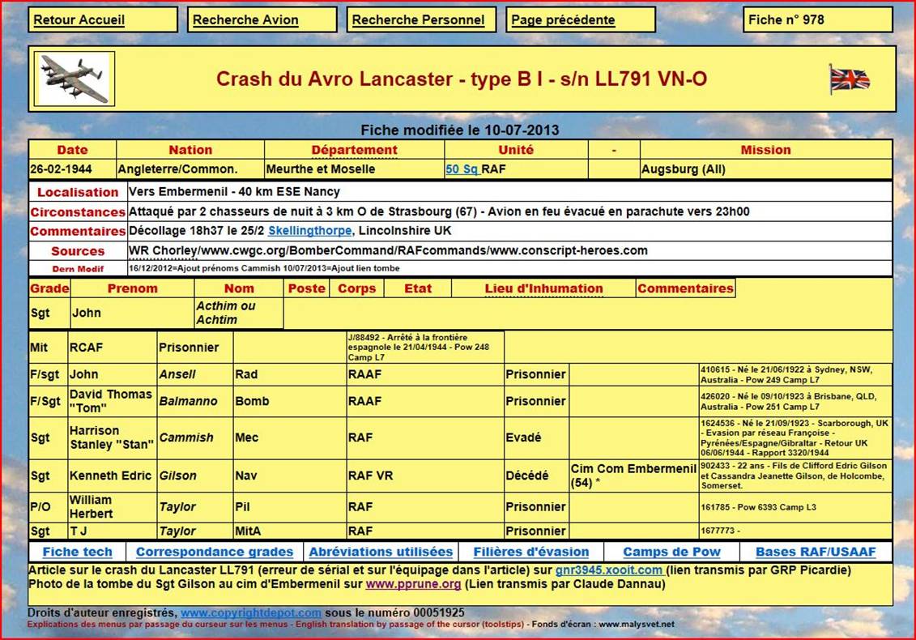The width and height of the screenshot is (916, 640).
Task: Open Recherche Avion page
Action: click(x=245, y=20)
